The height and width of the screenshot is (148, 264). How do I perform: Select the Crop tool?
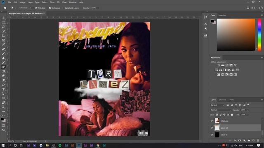click(x=3, y=36)
